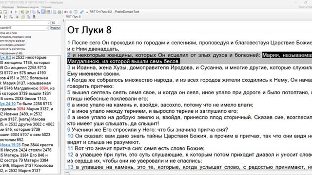Toggle the 'различать регистры' option
The height and width of the screenshot is (175, 312).
pos(13,49)
